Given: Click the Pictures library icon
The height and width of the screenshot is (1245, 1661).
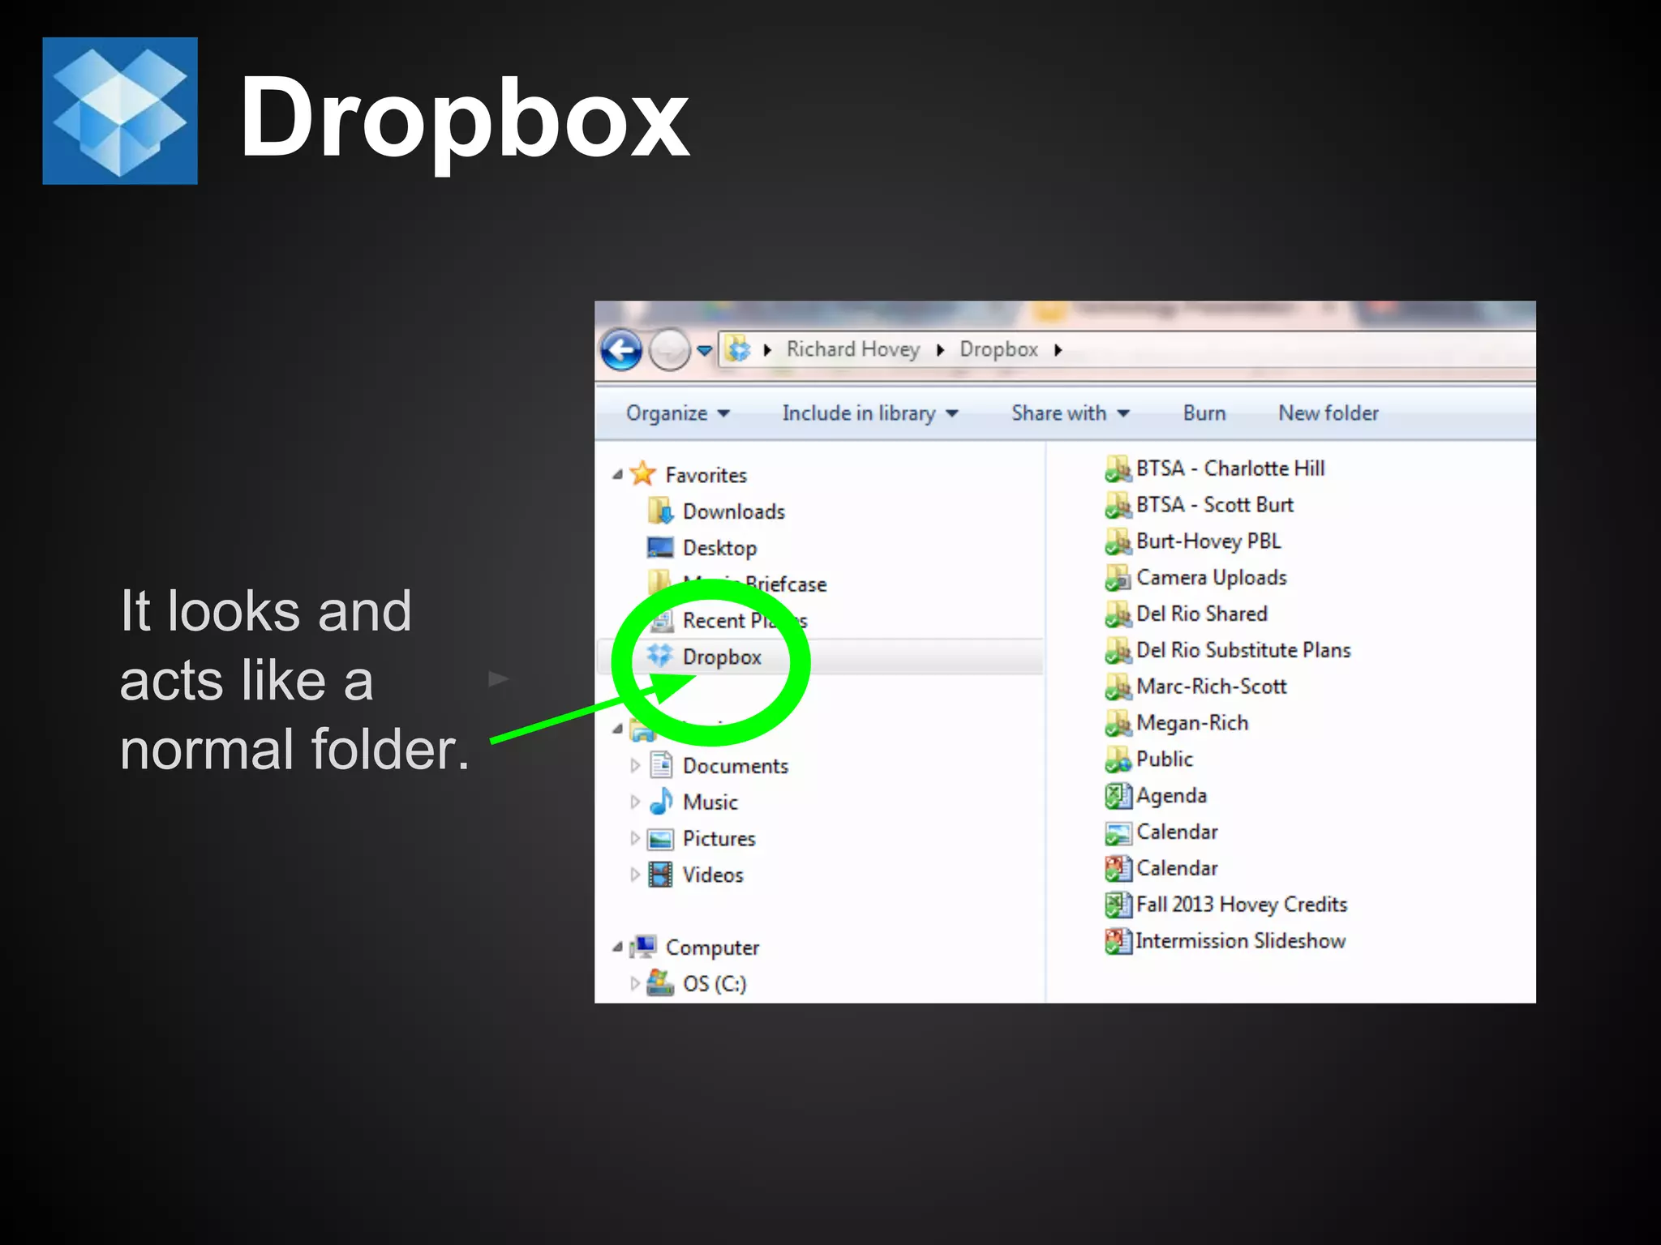Looking at the screenshot, I should click(x=660, y=839).
